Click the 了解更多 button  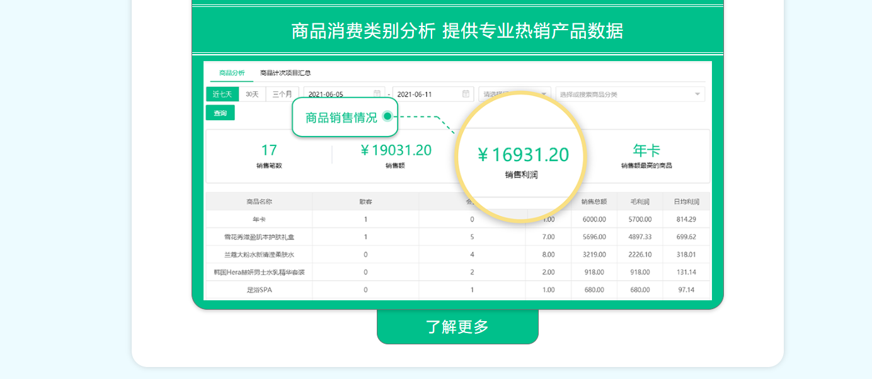pyautogui.click(x=458, y=325)
